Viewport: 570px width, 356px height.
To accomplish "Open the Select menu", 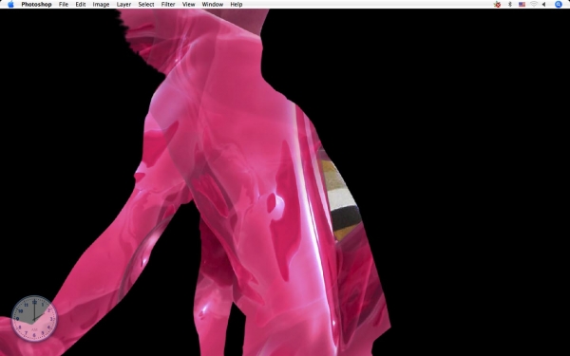I will (x=146, y=5).
